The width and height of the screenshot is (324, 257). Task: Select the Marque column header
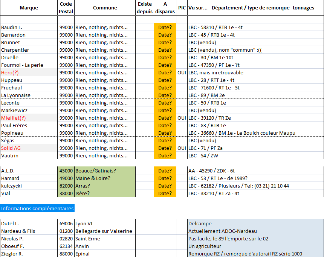(x=29, y=8)
